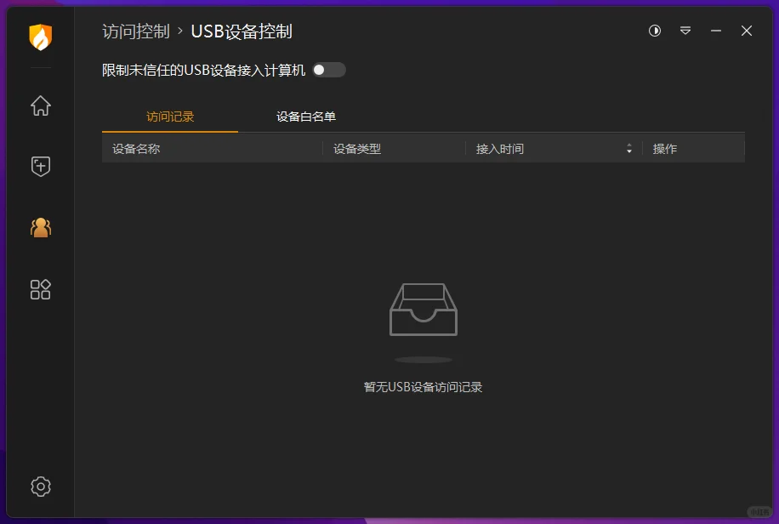The height and width of the screenshot is (524, 779).
Task: Open settings using the gear icon
Action: tap(39, 486)
